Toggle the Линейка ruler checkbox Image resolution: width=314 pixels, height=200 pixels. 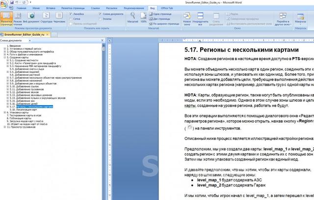[x=71, y=14]
